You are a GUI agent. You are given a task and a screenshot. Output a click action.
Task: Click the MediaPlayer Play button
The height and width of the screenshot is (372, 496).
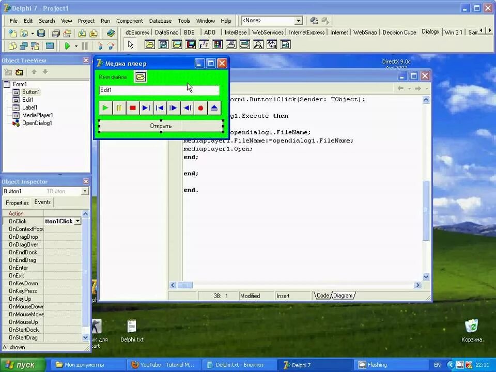click(x=105, y=108)
